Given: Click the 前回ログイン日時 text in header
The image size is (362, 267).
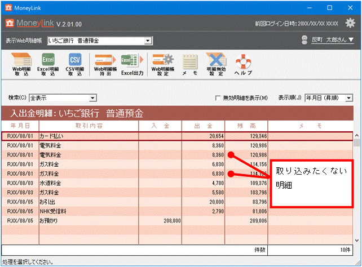Looking at the screenshot, I should pos(297,24).
